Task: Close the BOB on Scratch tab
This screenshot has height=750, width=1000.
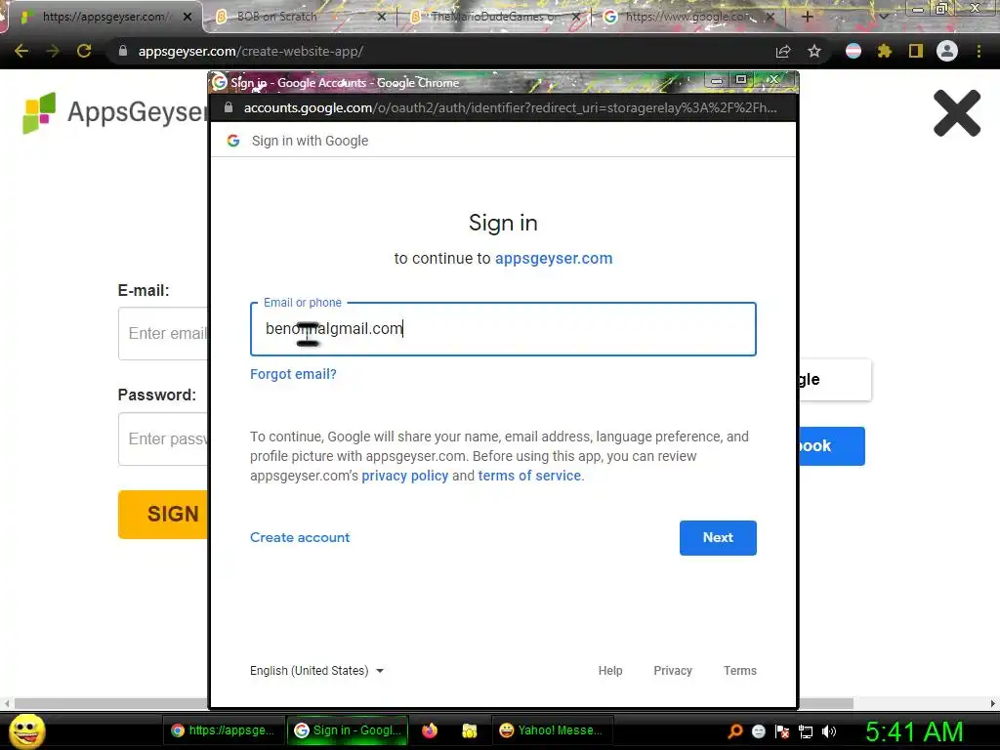Action: 382,18
